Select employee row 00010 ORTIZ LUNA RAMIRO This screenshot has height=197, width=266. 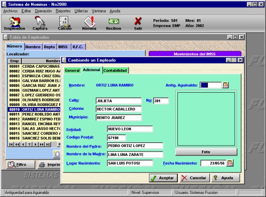[x=34, y=109]
